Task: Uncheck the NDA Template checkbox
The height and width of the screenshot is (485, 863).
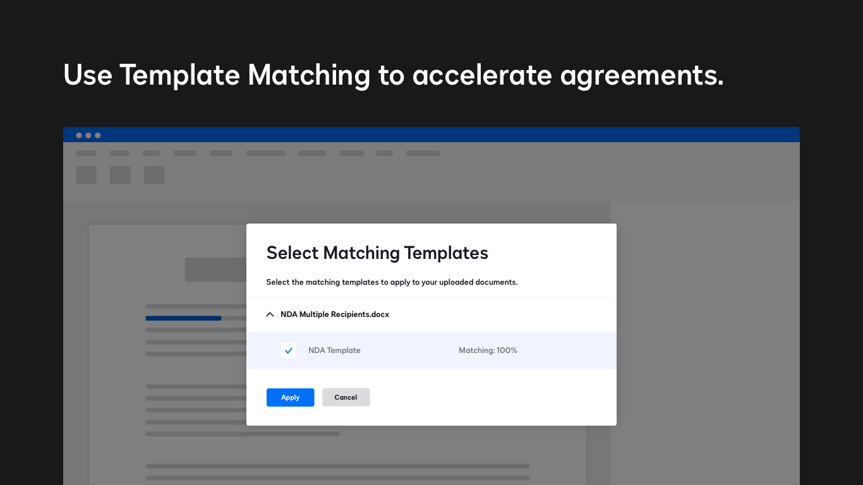Action: click(x=288, y=350)
